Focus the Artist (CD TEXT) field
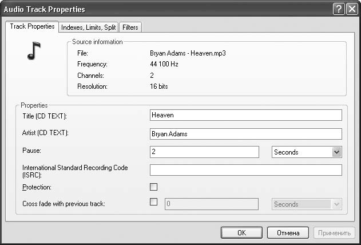The height and width of the screenshot is (245, 361). click(245, 134)
